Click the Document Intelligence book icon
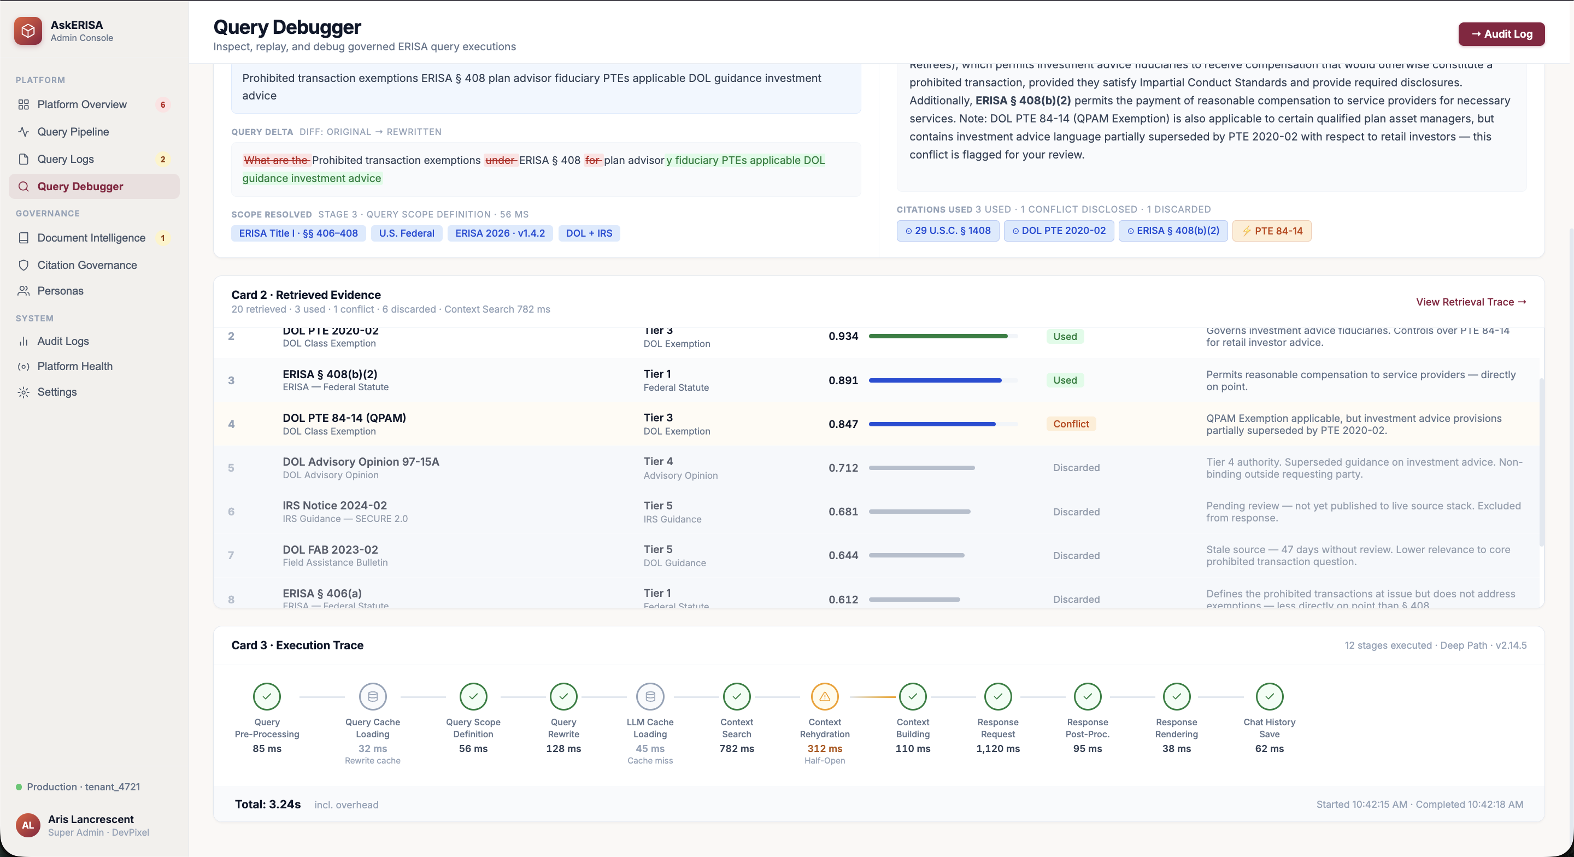Viewport: 1574px width, 857px height. pyautogui.click(x=24, y=238)
